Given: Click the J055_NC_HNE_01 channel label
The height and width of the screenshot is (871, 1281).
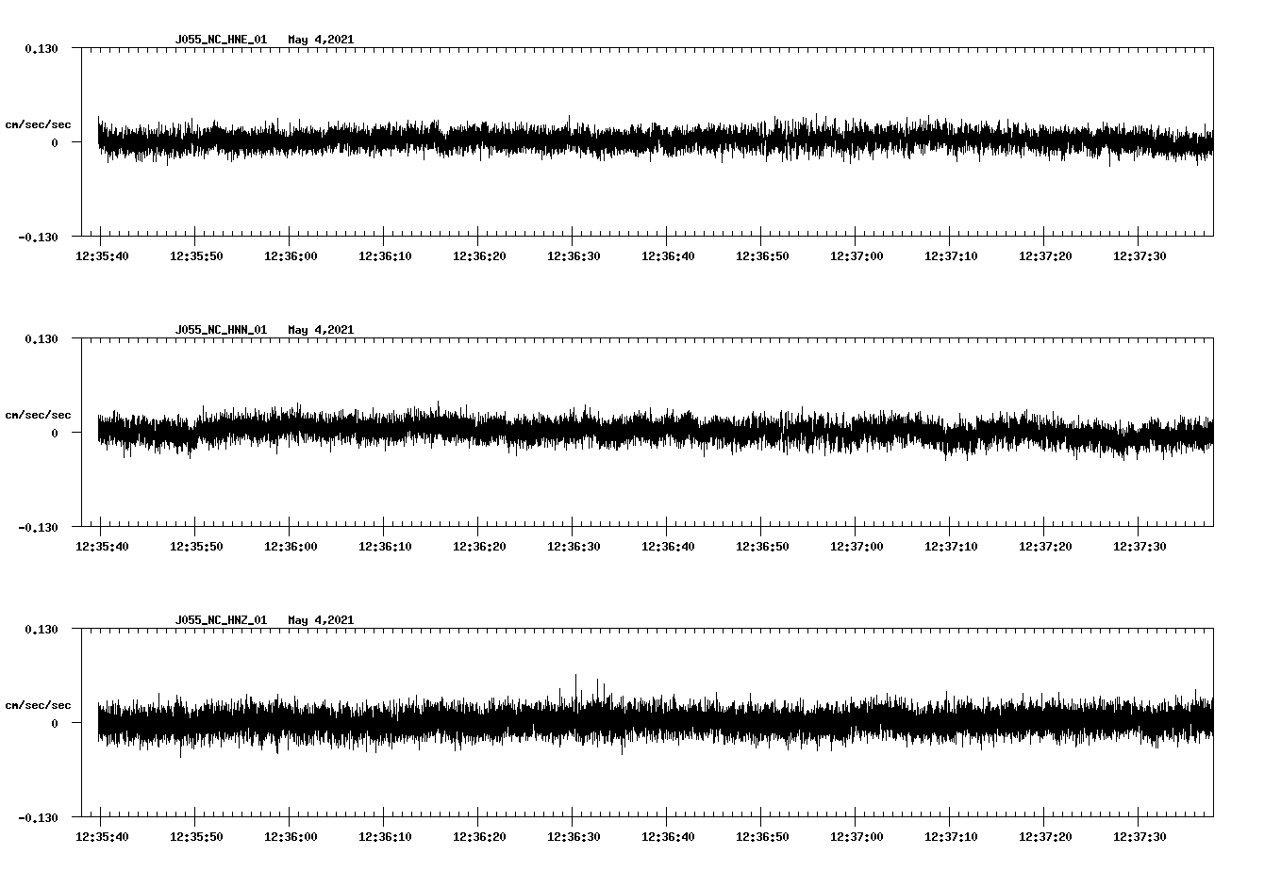Looking at the screenshot, I should click(x=220, y=39).
